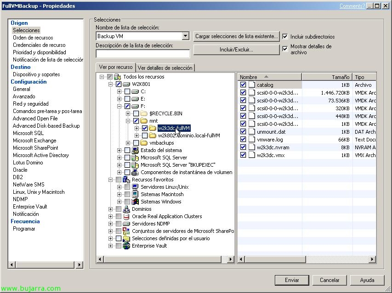Go to Red y seguridad settings
Image resolution: width=392 pixels, height=293 pixels.
click(x=31, y=104)
